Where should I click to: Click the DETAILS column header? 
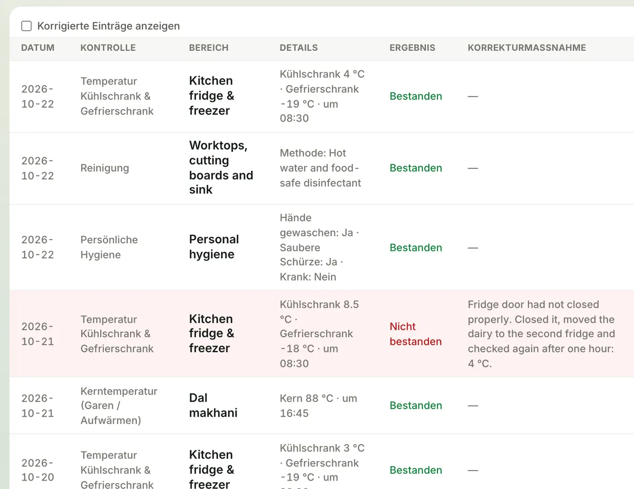(299, 48)
